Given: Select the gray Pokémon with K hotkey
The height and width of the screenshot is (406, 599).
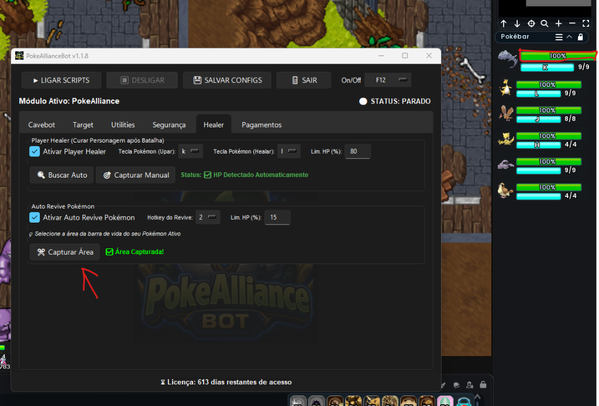Looking at the screenshot, I should (507, 59).
